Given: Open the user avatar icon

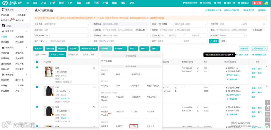Looking at the screenshot, I should 266,3.
